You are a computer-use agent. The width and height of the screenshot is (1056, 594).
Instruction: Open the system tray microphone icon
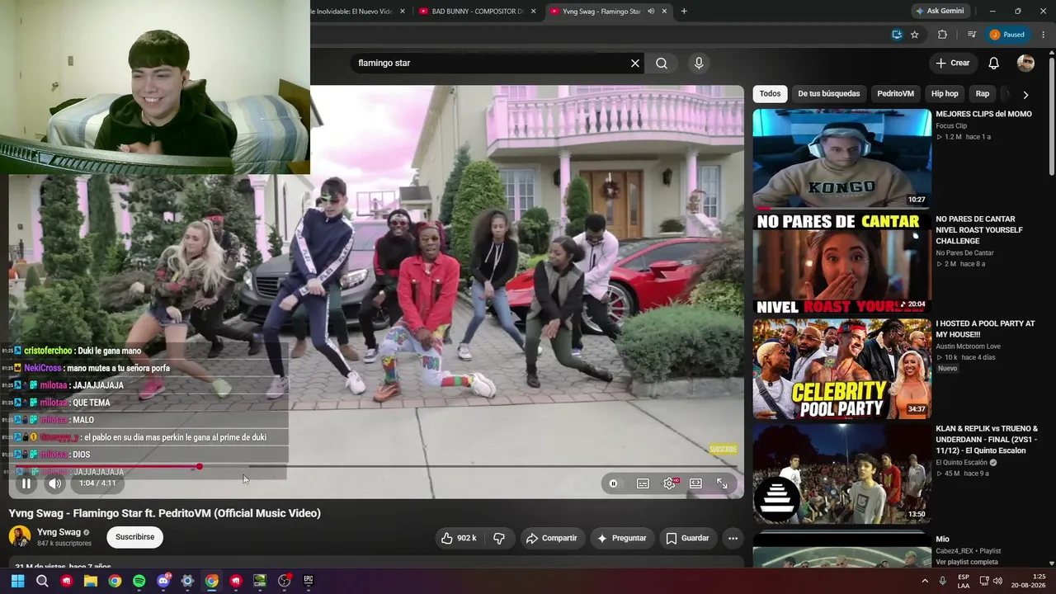pyautogui.click(x=943, y=581)
